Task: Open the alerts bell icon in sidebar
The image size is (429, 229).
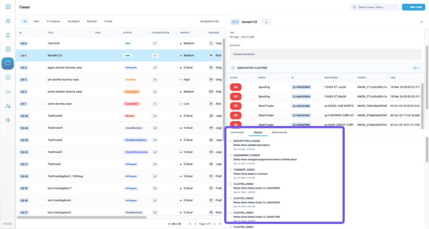Action: (8, 35)
